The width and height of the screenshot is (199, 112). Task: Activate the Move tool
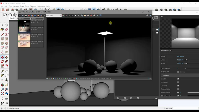tap(2, 57)
